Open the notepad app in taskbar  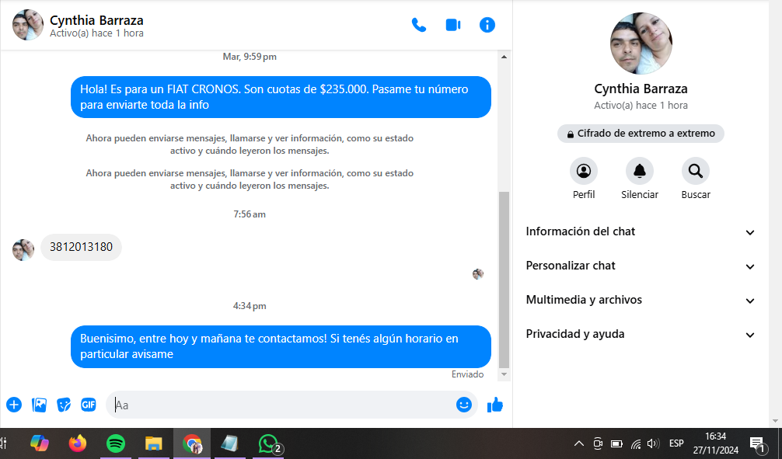[230, 443]
